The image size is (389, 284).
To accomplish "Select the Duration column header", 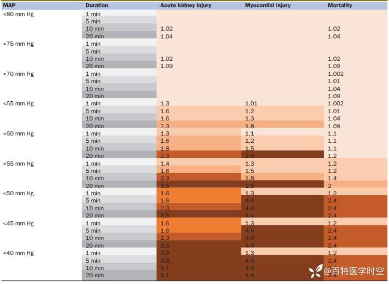I will (x=97, y=5).
